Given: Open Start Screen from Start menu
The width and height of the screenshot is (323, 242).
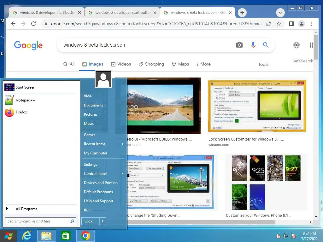Looking at the screenshot, I should [x=41, y=87].
